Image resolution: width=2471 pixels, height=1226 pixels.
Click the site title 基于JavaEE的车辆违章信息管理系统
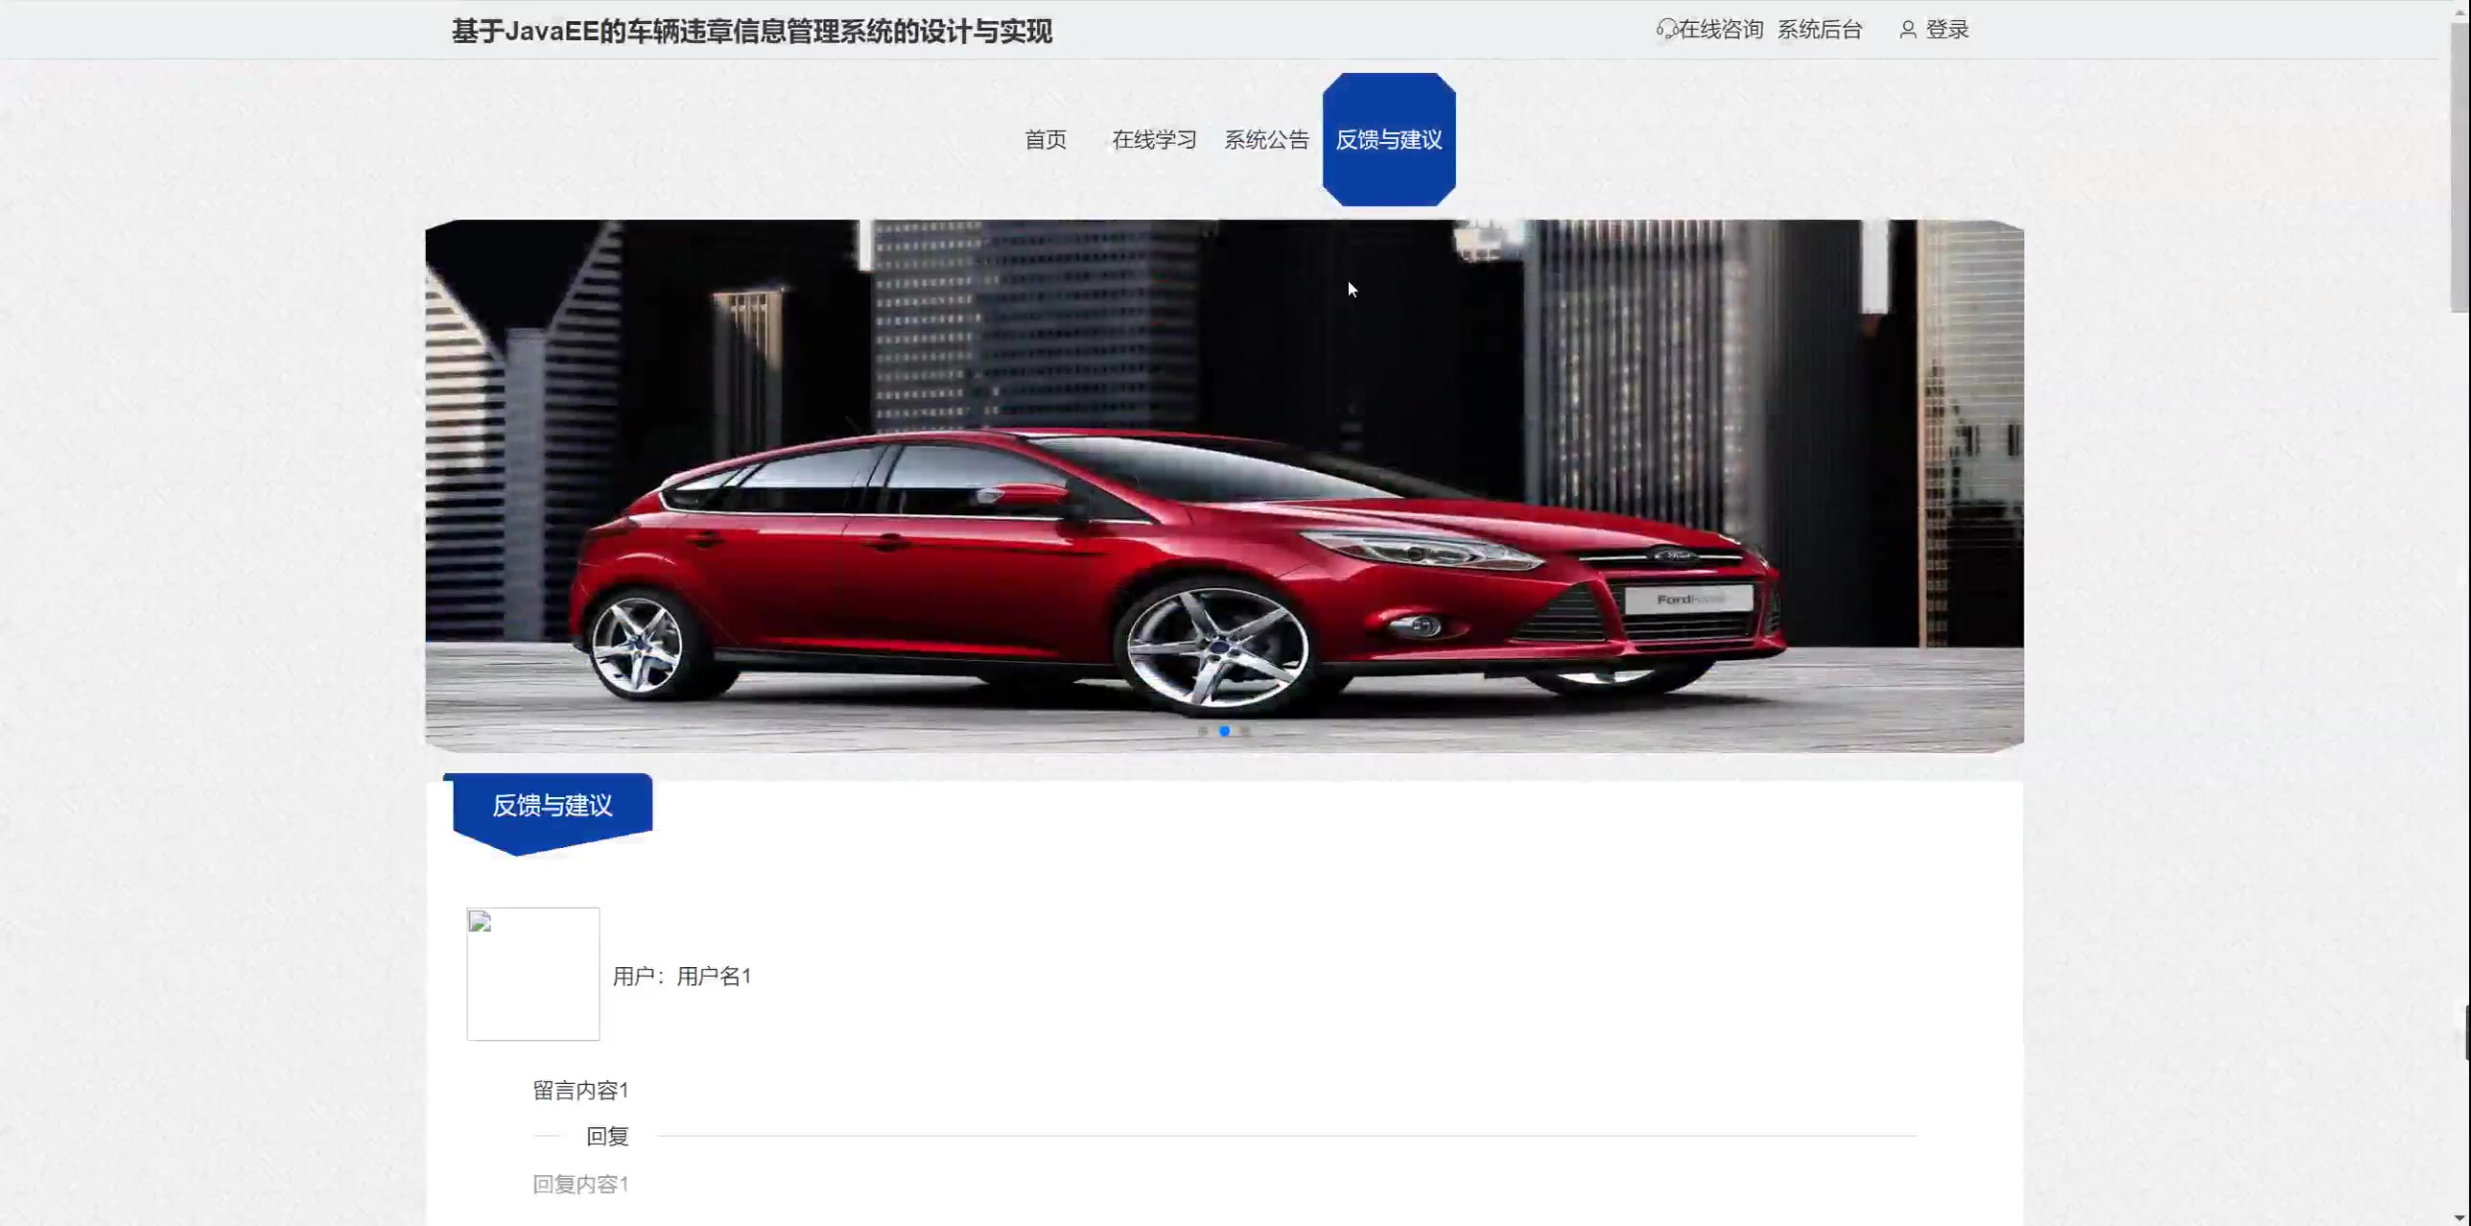tap(752, 32)
